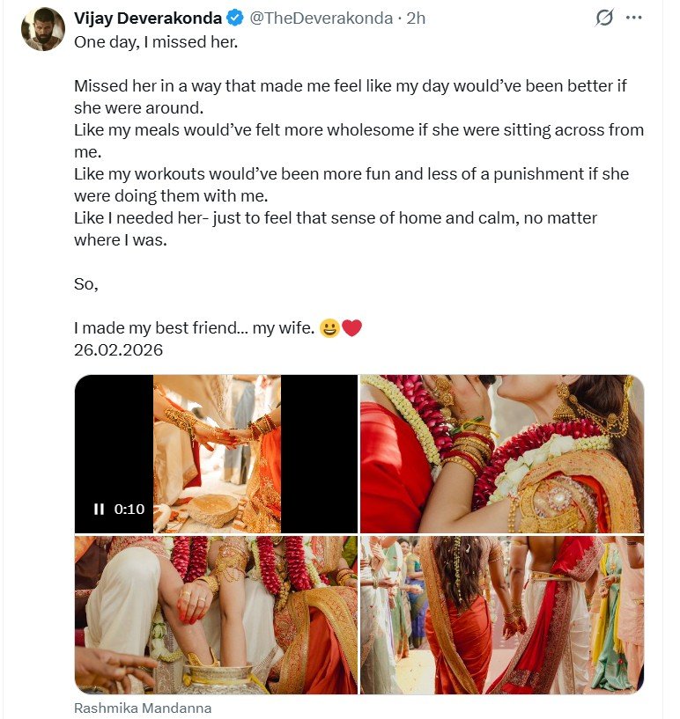The height and width of the screenshot is (719, 680).
Task: Open the Grok explain-post icon
Action: (x=604, y=18)
